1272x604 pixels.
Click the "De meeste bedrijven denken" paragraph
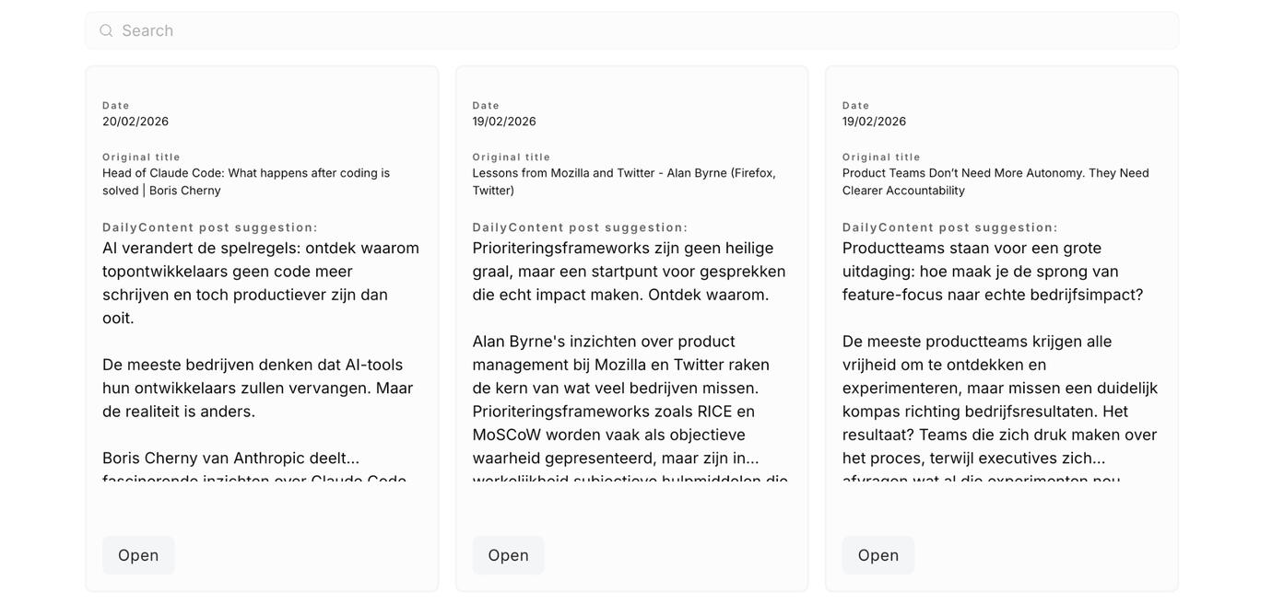(258, 388)
